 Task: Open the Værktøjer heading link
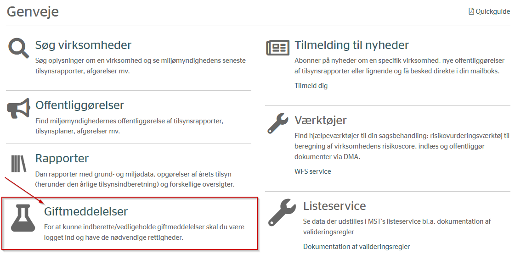[x=320, y=120]
